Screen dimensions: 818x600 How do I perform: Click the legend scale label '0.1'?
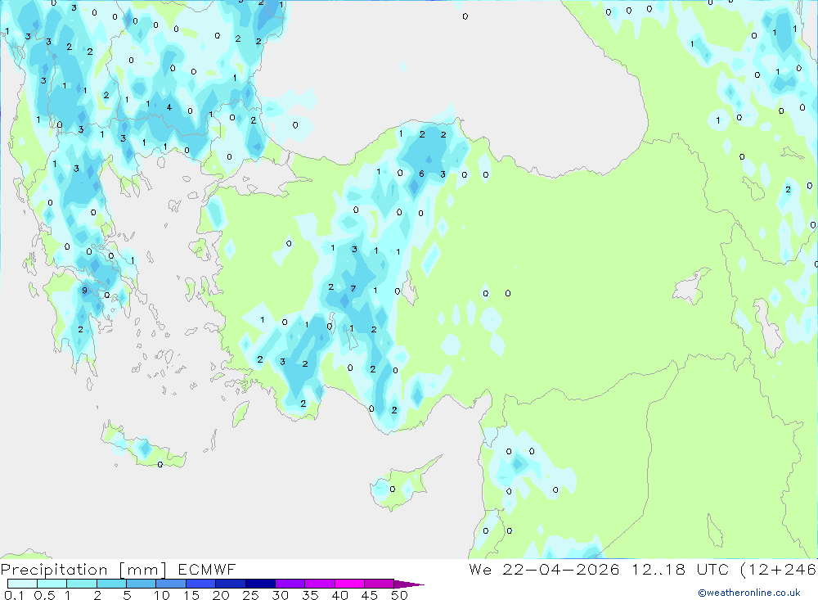tap(14, 595)
